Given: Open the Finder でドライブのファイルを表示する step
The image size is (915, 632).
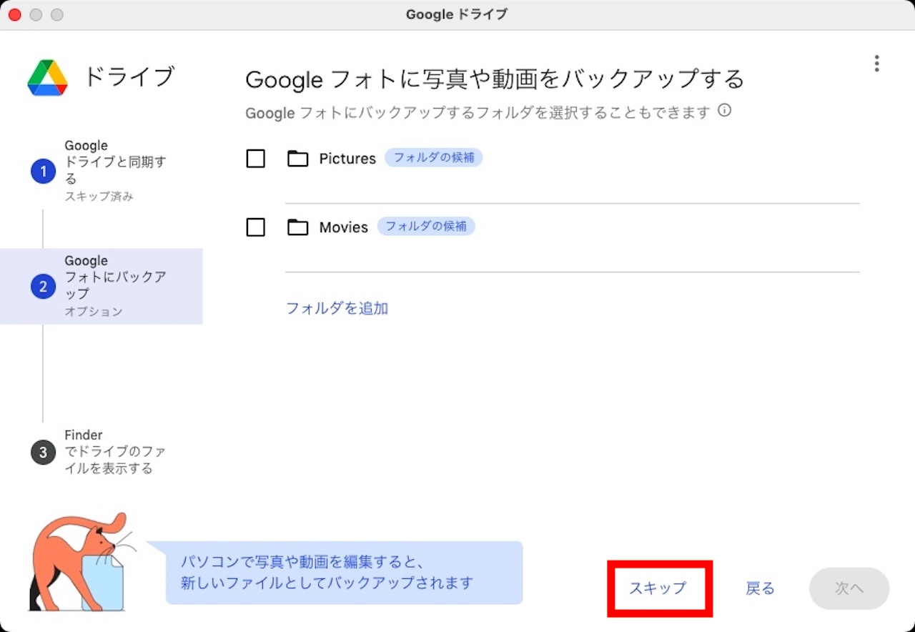Looking at the screenshot, I should [101, 452].
